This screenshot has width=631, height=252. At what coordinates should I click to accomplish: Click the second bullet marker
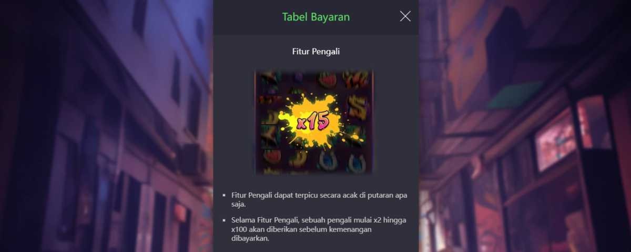coord(224,219)
